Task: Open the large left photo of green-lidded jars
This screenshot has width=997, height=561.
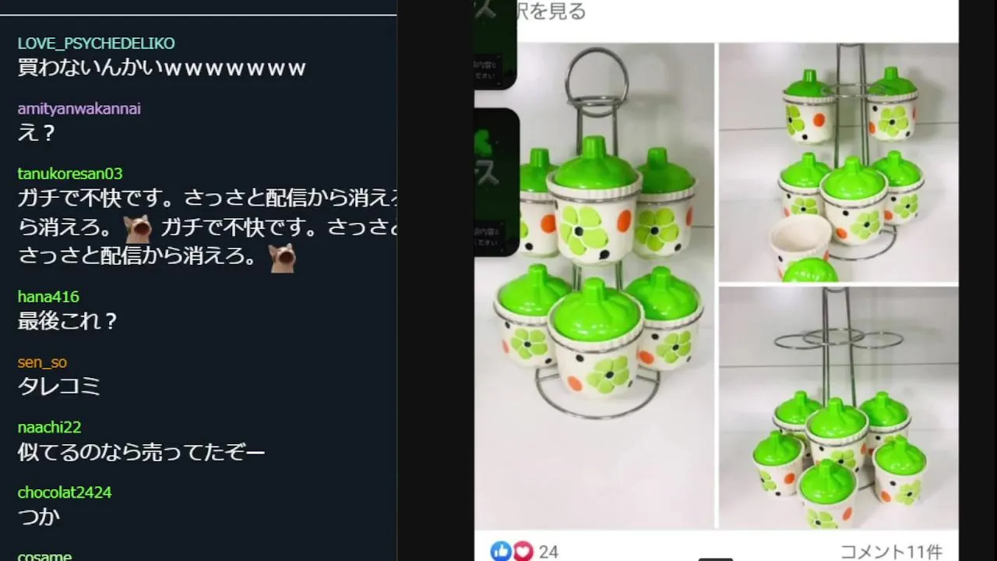Action: click(x=594, y=285)
